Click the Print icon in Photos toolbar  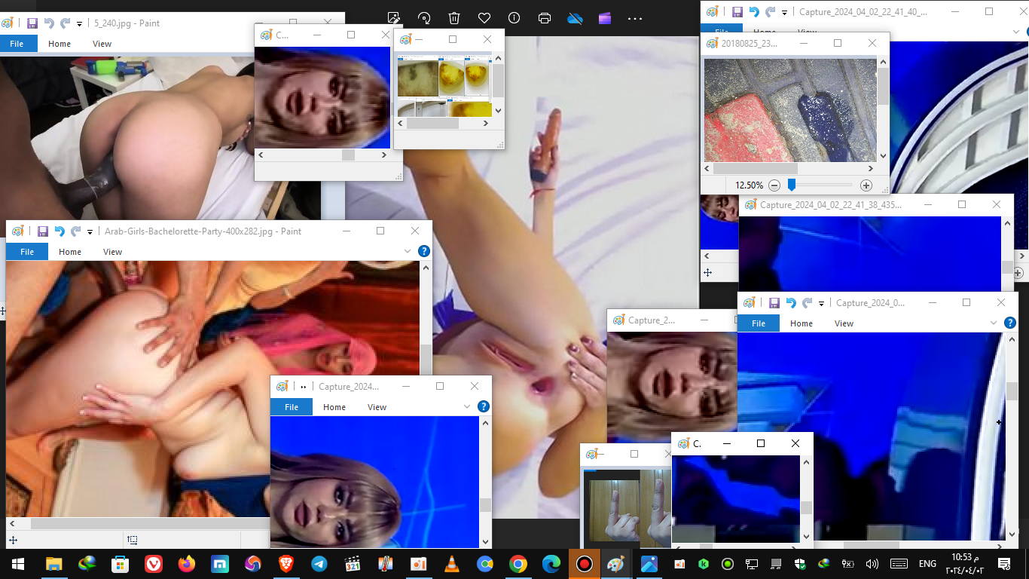pyautogui.click(x=545, y=18)
